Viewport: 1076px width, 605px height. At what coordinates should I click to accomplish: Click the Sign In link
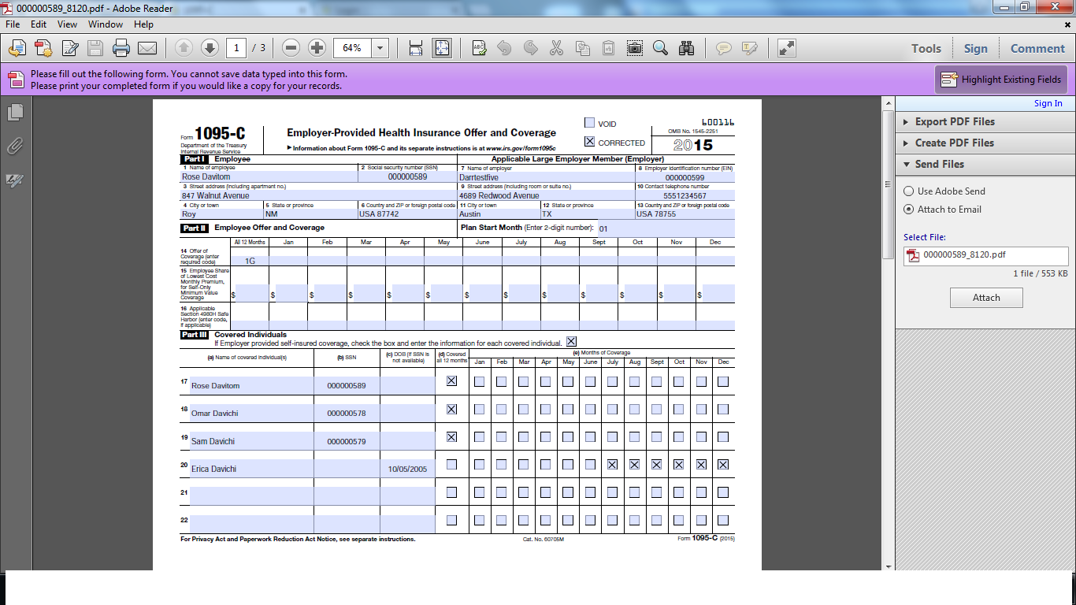pyautogui.click(x=1048, y=103)
